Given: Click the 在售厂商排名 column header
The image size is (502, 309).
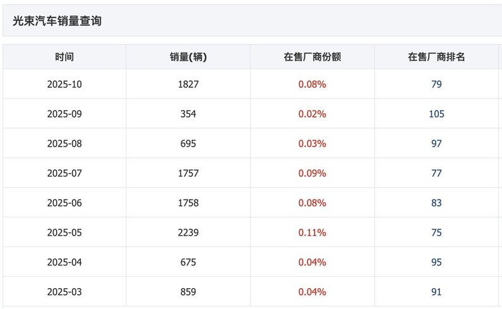Looking at the screenshot, I should point(436,57).
